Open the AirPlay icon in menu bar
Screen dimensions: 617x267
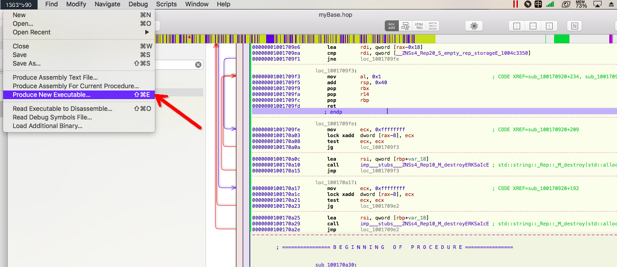[x=598, y=4]
